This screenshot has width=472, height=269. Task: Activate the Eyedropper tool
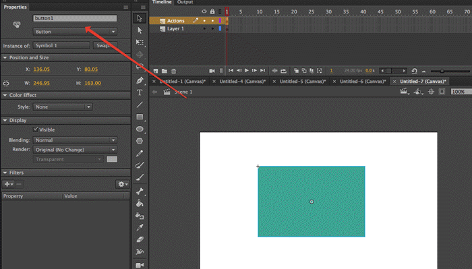click(140, 227)
